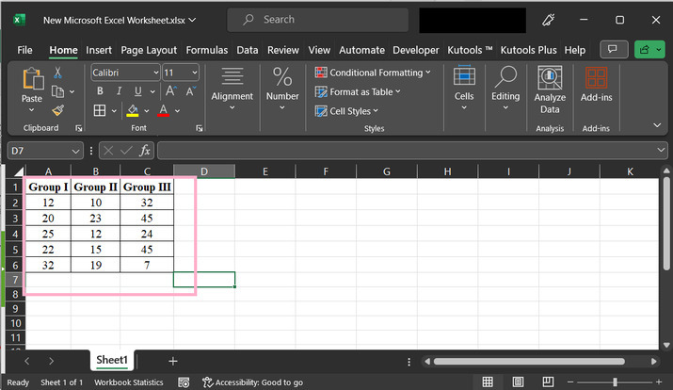Click the Name Box showing D7
This screenshot has height=390, width=673.
tap(44, 151)
